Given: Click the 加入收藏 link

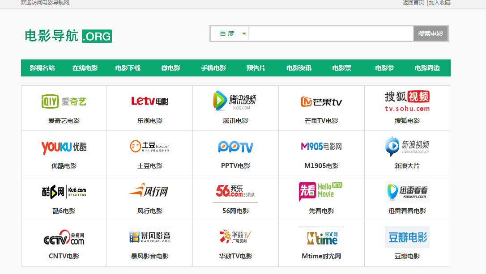Looking at the screenshot, I should pos(439,3).
